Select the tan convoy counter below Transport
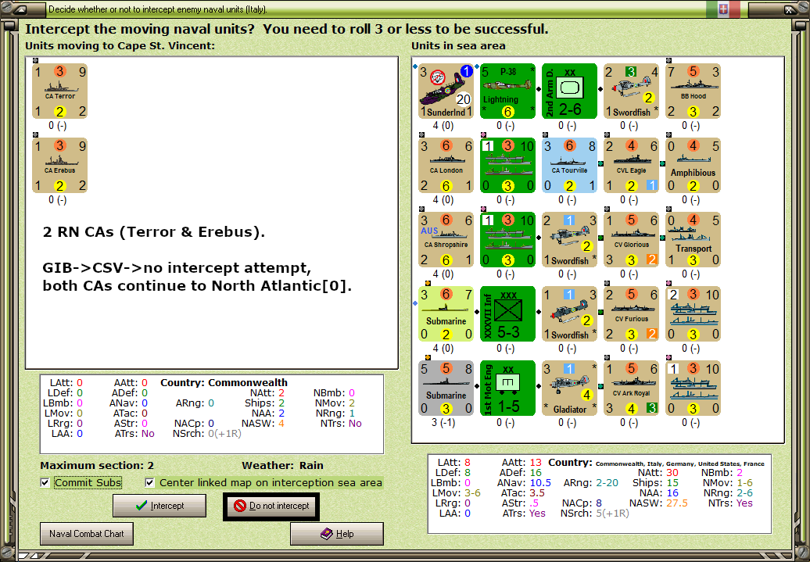 click(x=694, y=314)
